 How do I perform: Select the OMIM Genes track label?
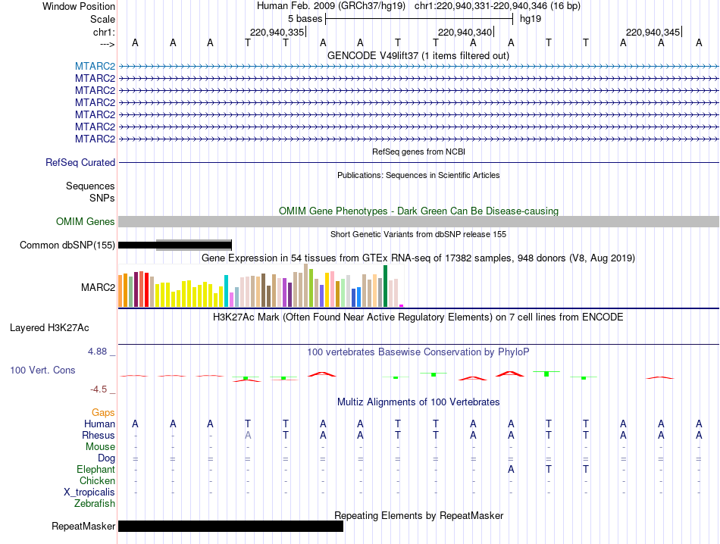click(85, 222)
